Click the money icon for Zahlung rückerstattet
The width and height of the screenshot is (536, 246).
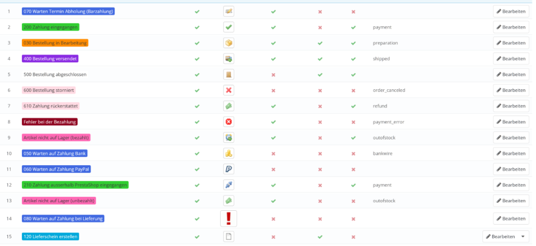(229, 106)
